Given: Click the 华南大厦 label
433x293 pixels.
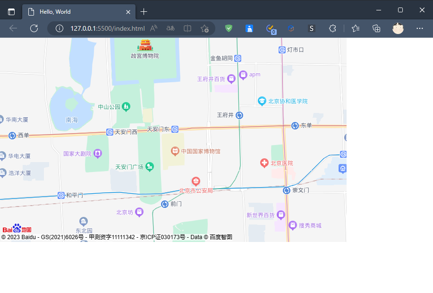Looking at the screenshot, I should 17,120.
